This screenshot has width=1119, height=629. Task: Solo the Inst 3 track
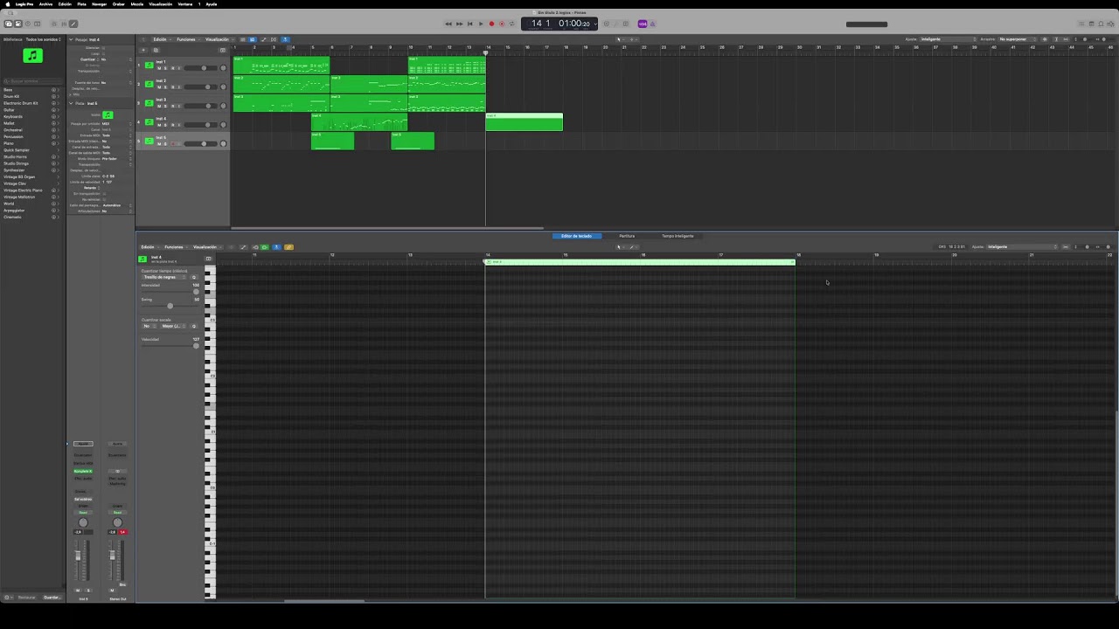165,106
